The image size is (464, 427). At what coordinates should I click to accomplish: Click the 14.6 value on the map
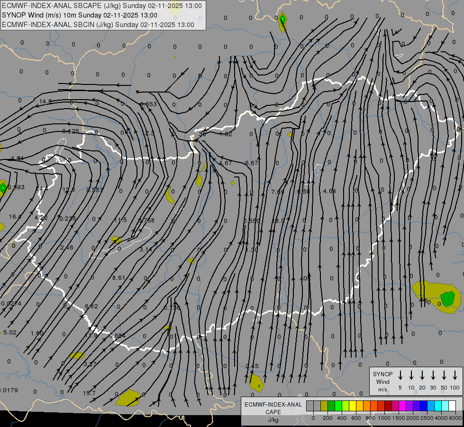45,102
